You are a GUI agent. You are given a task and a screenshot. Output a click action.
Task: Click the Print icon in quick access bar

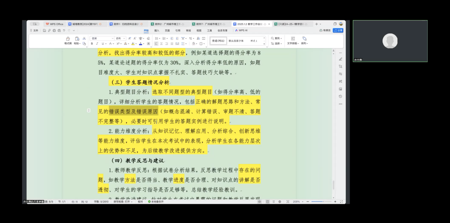click(x=54, y=30)
